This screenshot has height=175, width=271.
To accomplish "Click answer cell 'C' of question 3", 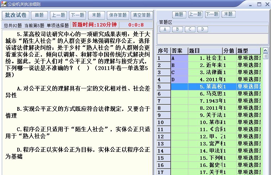I will point(179,72).
